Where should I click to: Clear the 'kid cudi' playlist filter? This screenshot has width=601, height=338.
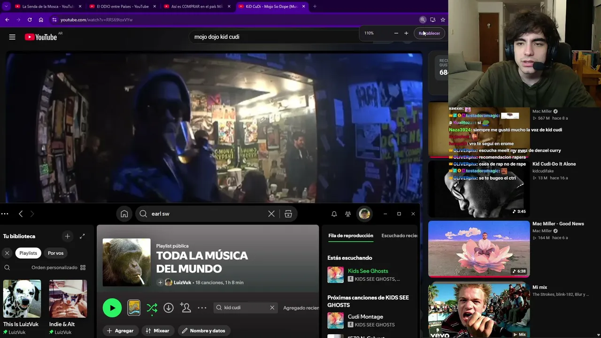272,307
